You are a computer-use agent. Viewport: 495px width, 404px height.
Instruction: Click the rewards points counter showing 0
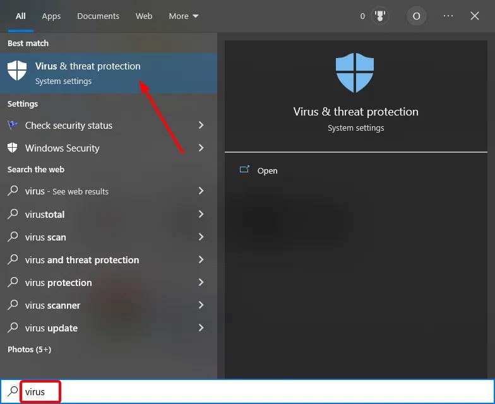tap(362, 16)
